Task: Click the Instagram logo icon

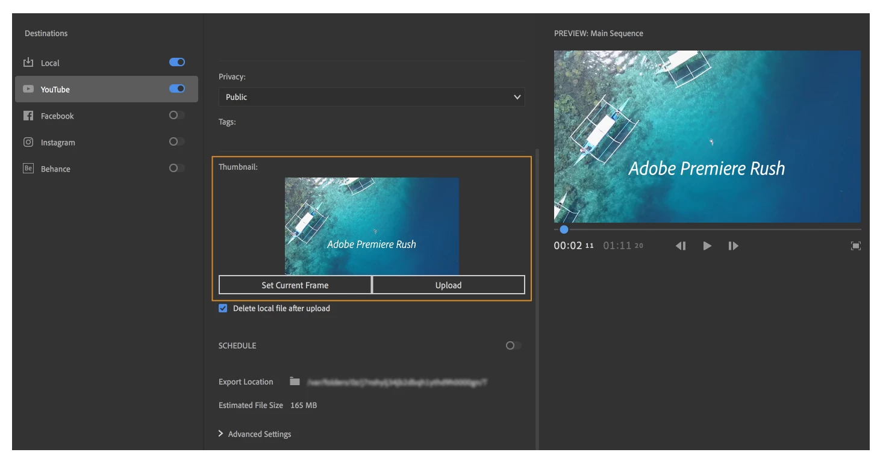Action: click(x=28, y=142)
